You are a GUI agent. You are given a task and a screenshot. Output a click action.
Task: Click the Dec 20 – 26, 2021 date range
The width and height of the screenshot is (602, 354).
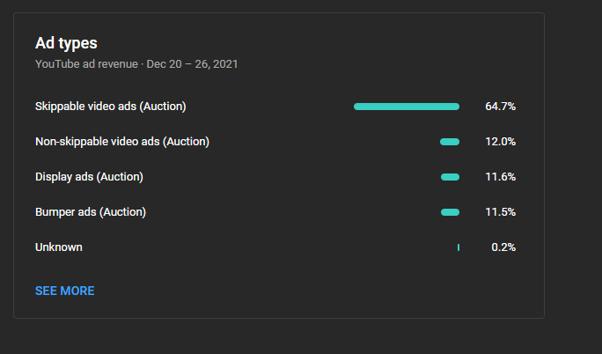tap(192, 64)
